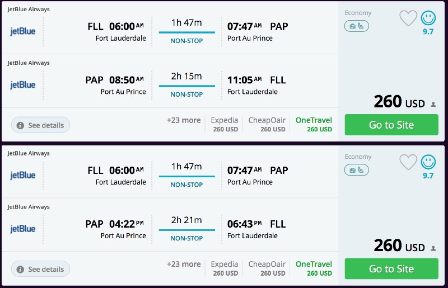Save first flight result with heart icon
448x288 pixels.
408,18
